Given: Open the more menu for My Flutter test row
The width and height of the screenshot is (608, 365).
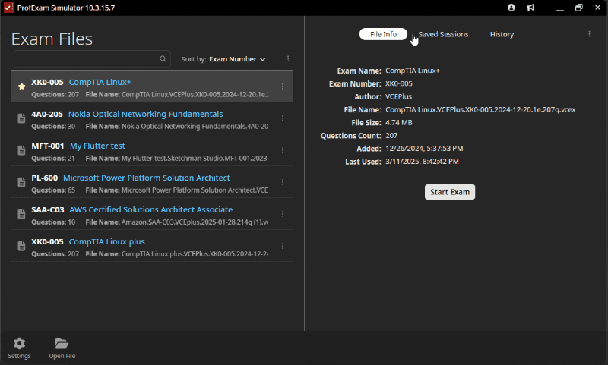Looking at the screenshot, I should click(283, 150).
